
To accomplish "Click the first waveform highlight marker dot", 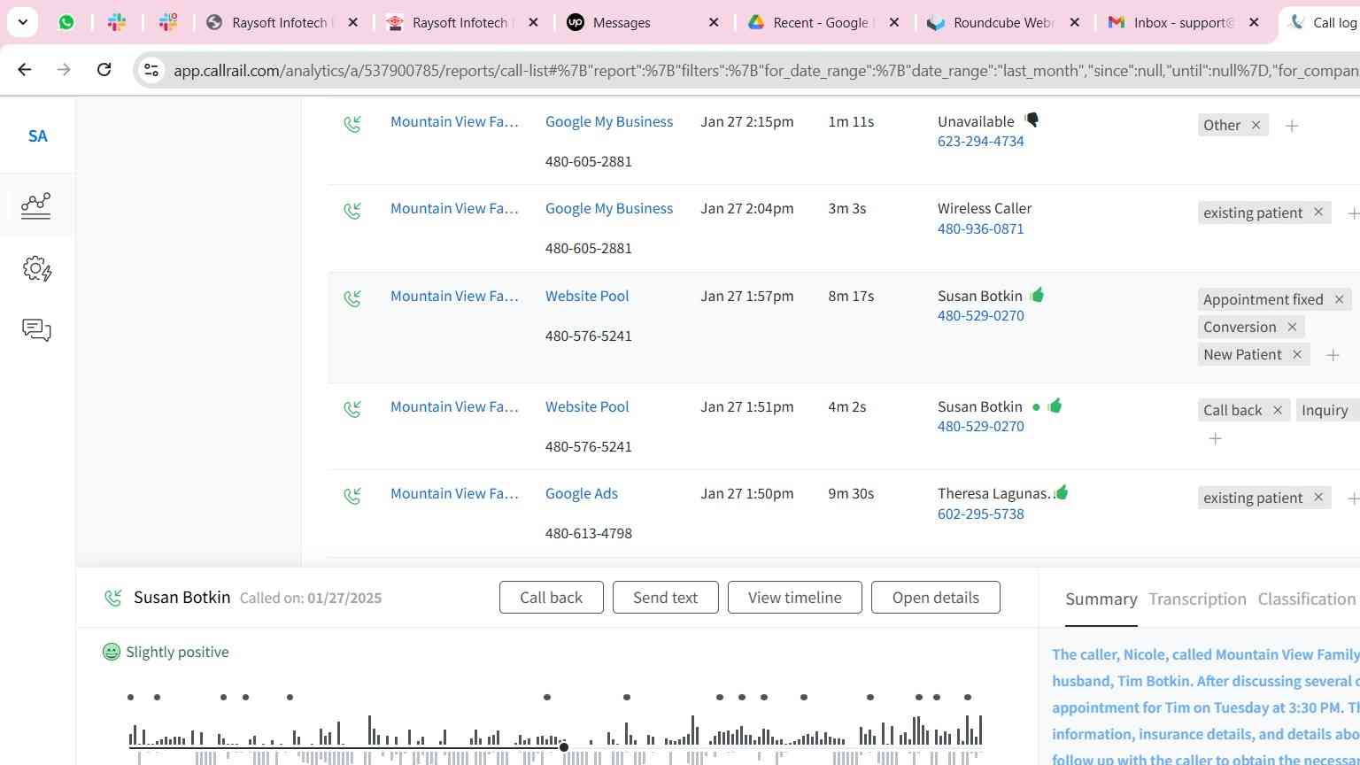I will tap(130, 698).
